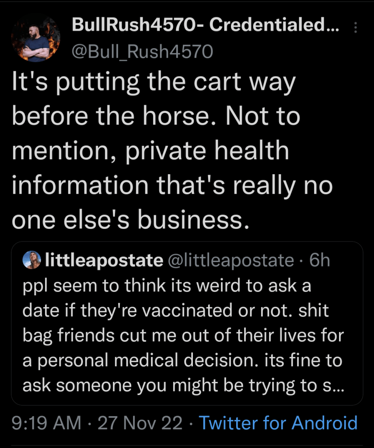
Task: Tap the 6h timestamp on quoted tweet
Action: [319, 261]
